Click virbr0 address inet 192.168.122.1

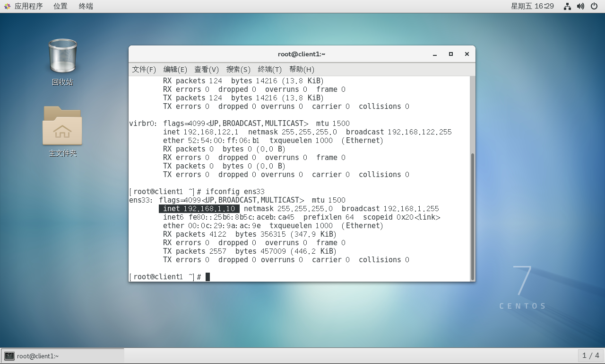coord(201,132)
